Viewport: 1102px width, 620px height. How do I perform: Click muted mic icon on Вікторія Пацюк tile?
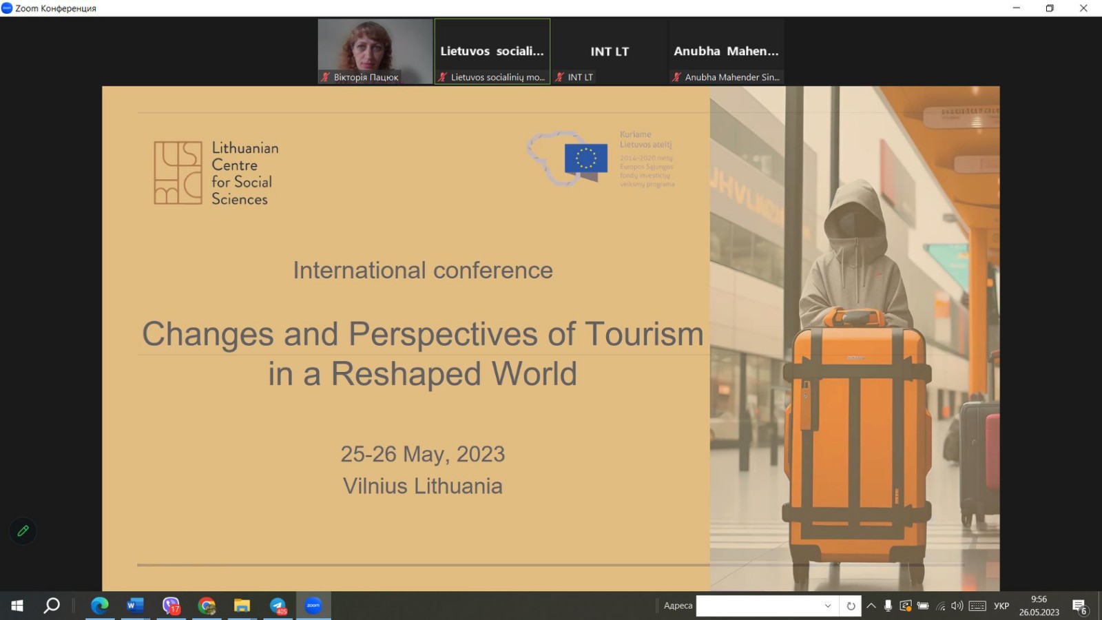[x=326, y=77]
